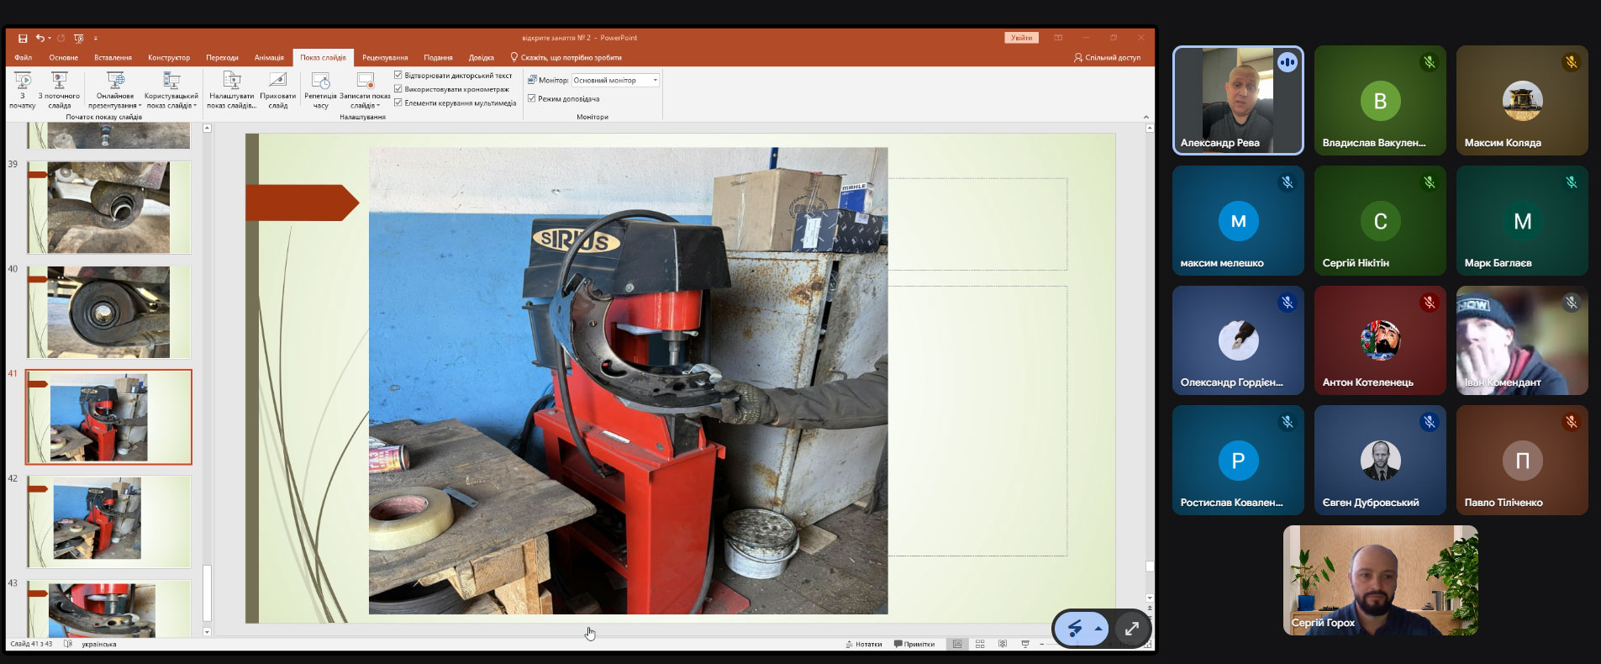Select slide 40 thumbnail in panel

click(108, 312)
